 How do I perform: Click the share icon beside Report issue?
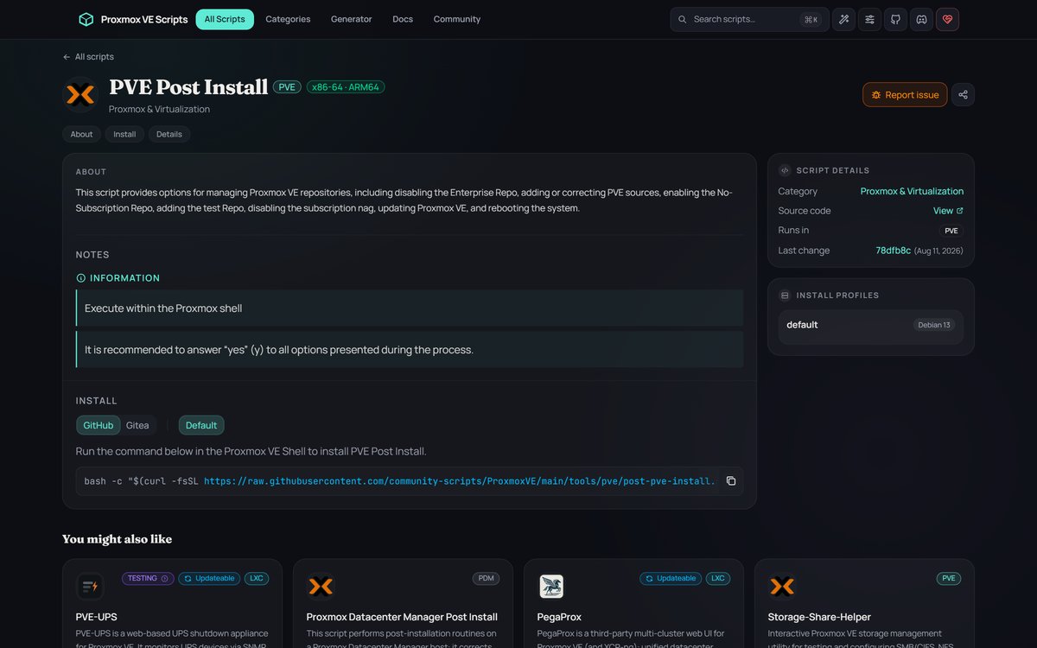pyautogui.click(x=963, y=95)
